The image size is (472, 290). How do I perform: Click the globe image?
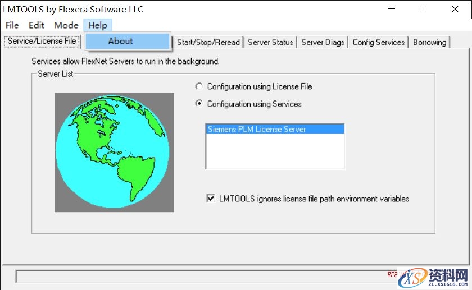114,153
